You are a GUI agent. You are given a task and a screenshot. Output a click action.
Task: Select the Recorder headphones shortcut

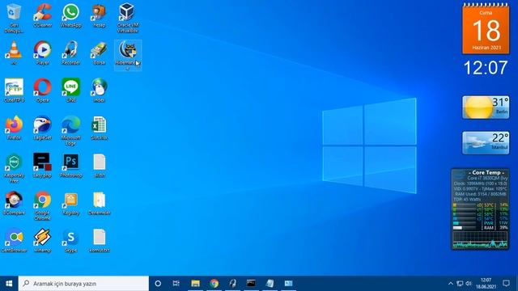tap(71, 53)
